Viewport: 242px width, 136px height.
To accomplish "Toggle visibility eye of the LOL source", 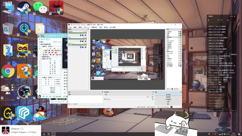I will coord(179,39).
